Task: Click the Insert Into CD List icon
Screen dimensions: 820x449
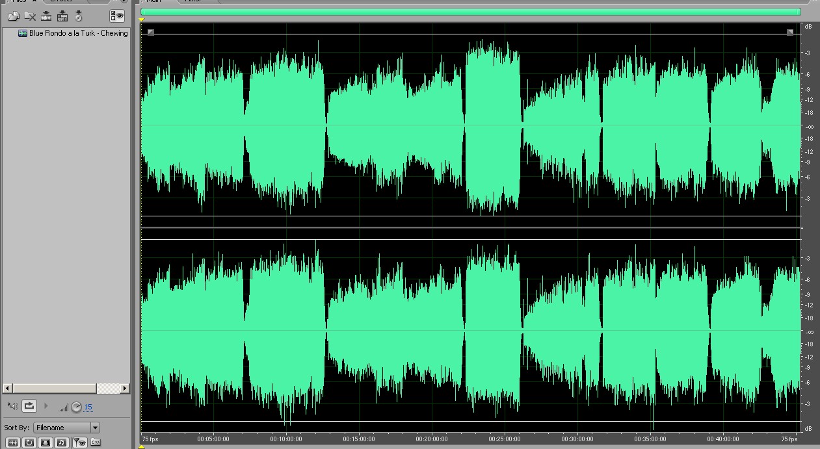Action: (79, 16)
